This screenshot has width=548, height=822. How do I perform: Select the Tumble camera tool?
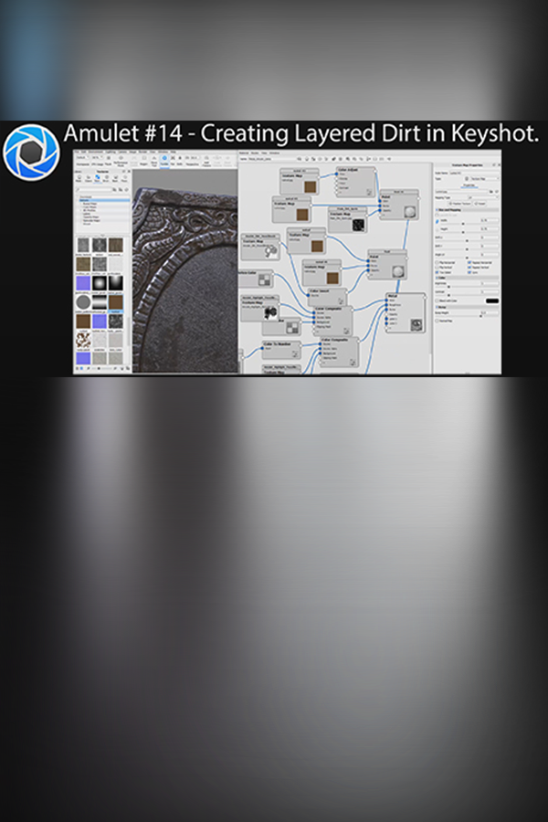coord(164,161)
